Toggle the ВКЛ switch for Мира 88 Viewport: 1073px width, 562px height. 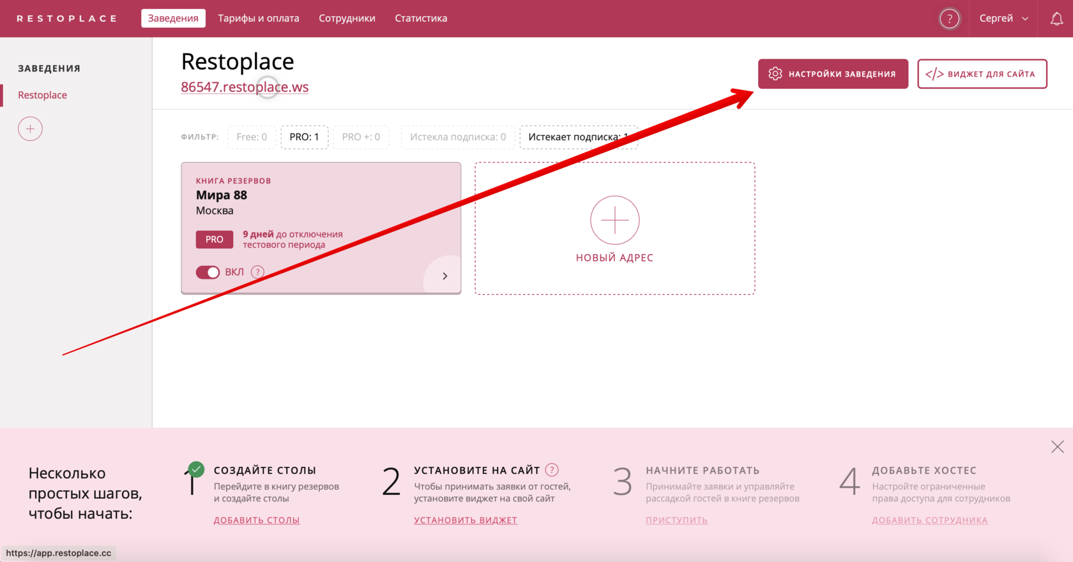tap(208, 272)
